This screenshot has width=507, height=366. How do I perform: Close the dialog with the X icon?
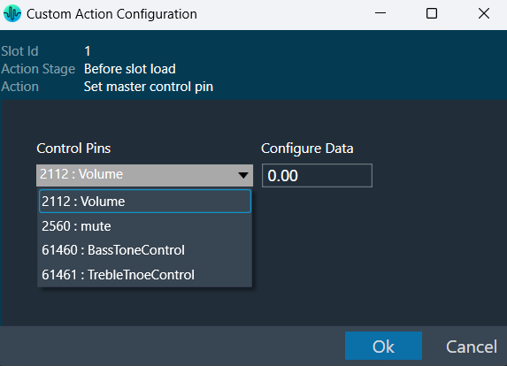(484, 13)
